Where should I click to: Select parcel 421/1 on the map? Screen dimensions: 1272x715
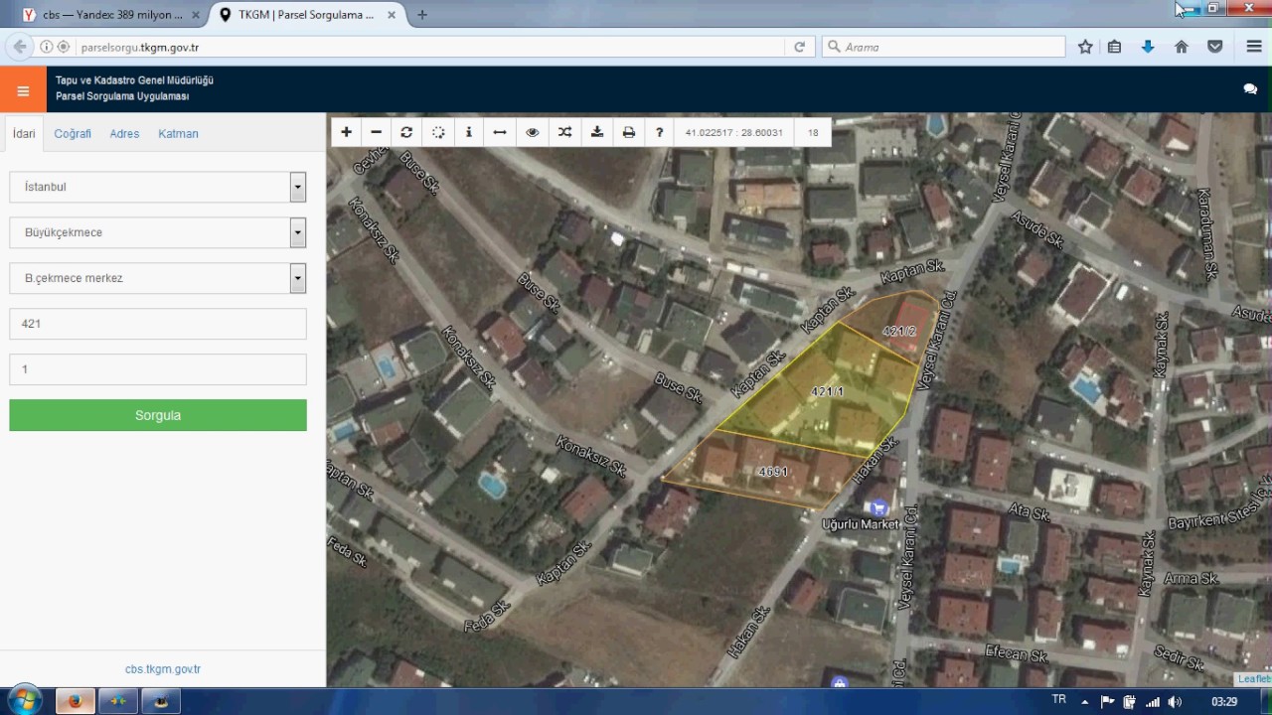(x=827, y=391)
